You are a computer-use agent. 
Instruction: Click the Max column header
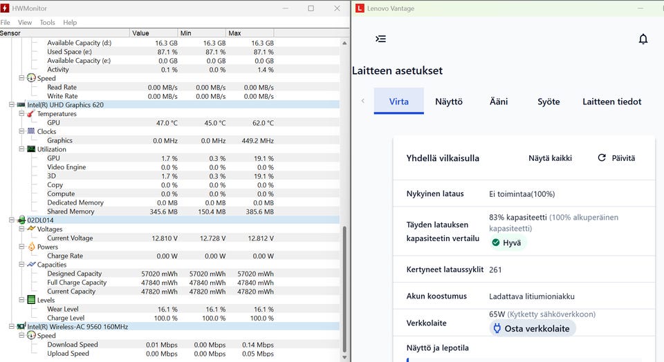coord(250,33)
